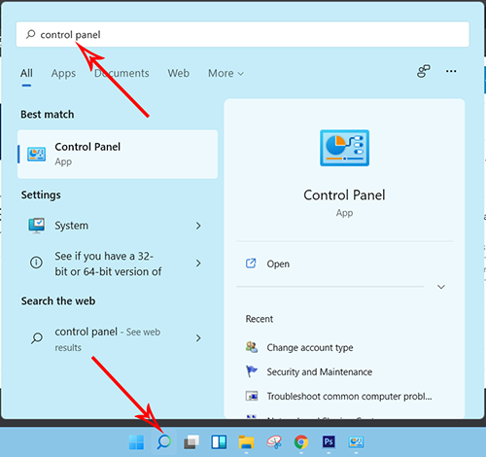Click the Windows Start button in taskbar

point(136,442)
